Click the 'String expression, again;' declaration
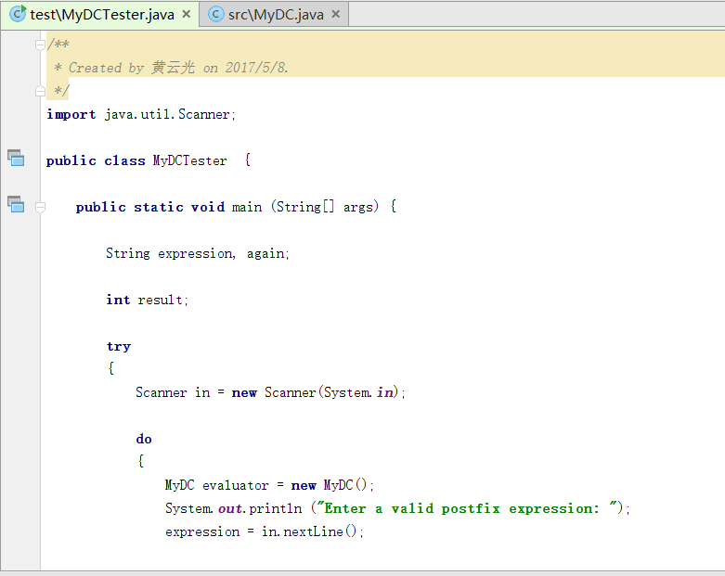Viewport: 725px width, 576px height. (198, 253)
